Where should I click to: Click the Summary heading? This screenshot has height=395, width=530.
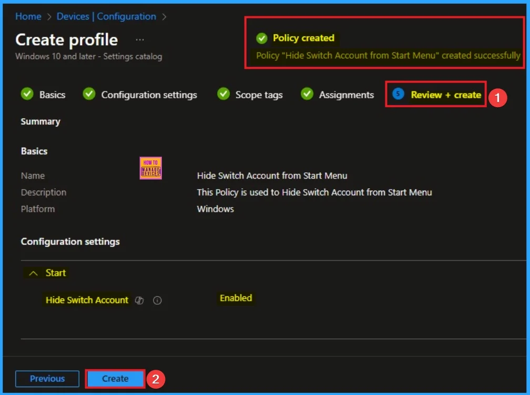(40, 121)
